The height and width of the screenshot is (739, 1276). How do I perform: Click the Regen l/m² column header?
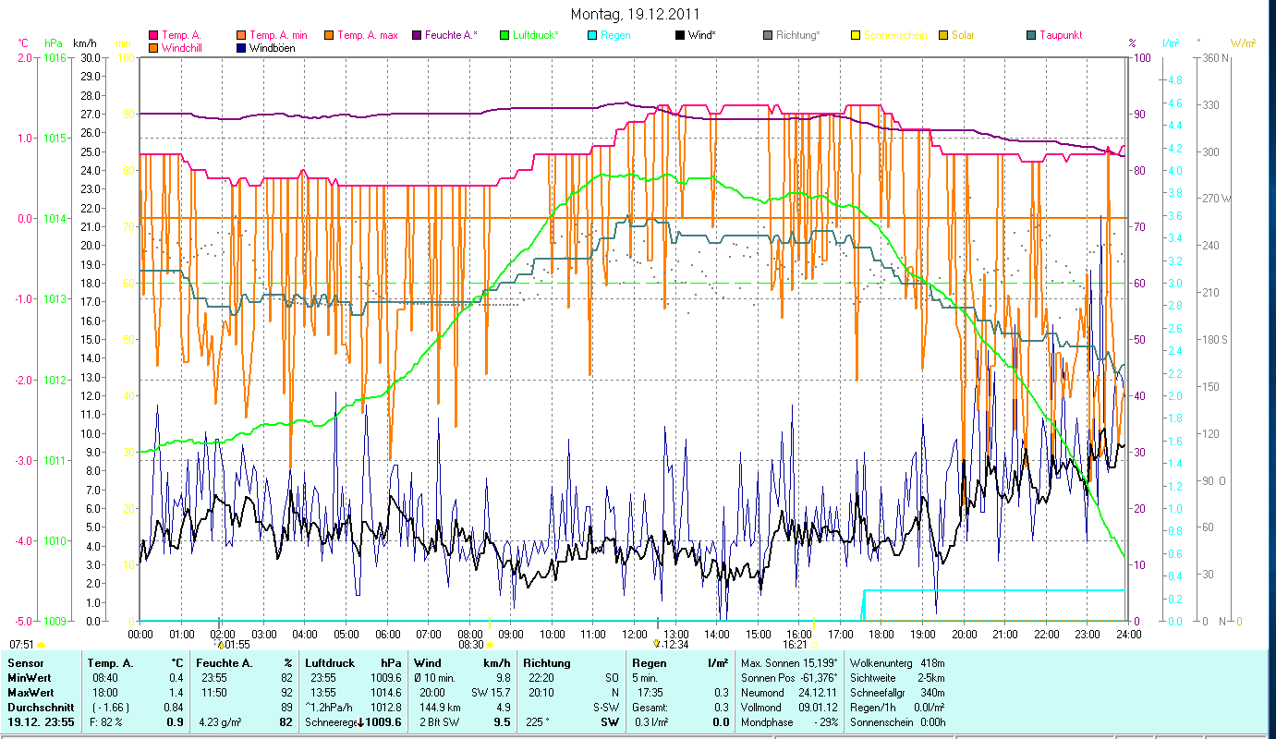(x=679, y=663)
